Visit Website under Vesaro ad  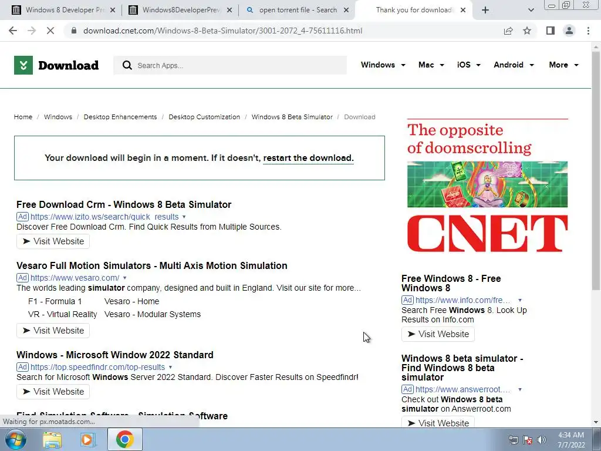coord(53,331)
